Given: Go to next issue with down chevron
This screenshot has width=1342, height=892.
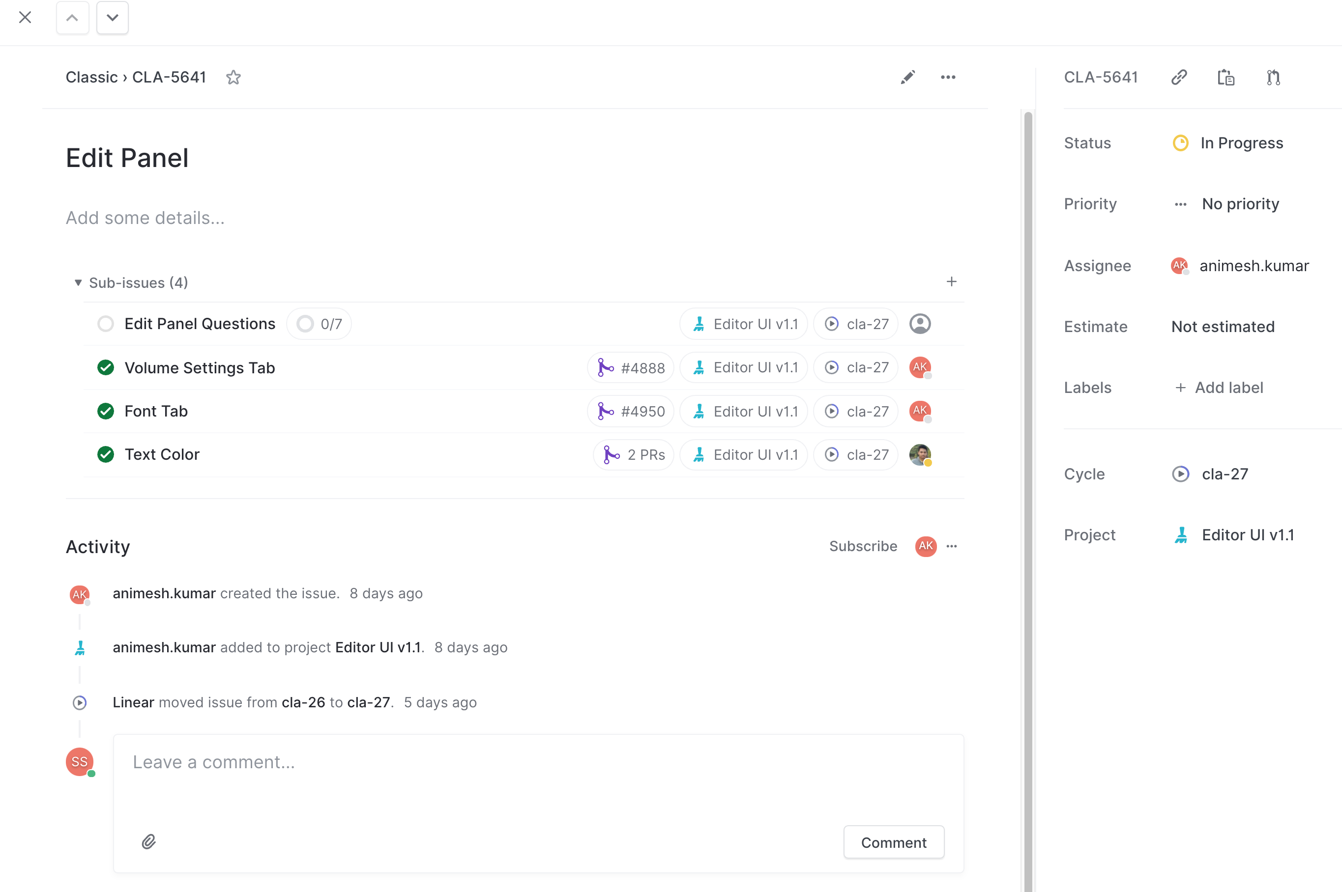Looking at the screenshot, I should pos(112,18).
